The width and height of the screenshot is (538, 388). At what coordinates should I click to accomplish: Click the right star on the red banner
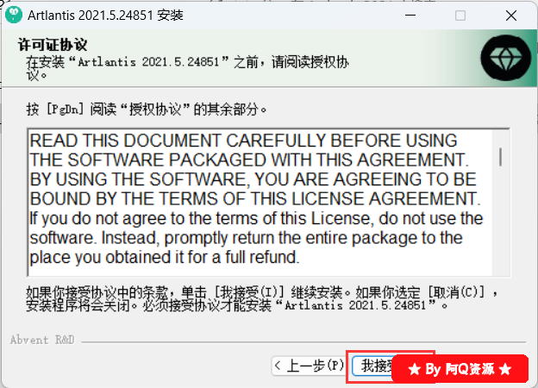[505, 370]
